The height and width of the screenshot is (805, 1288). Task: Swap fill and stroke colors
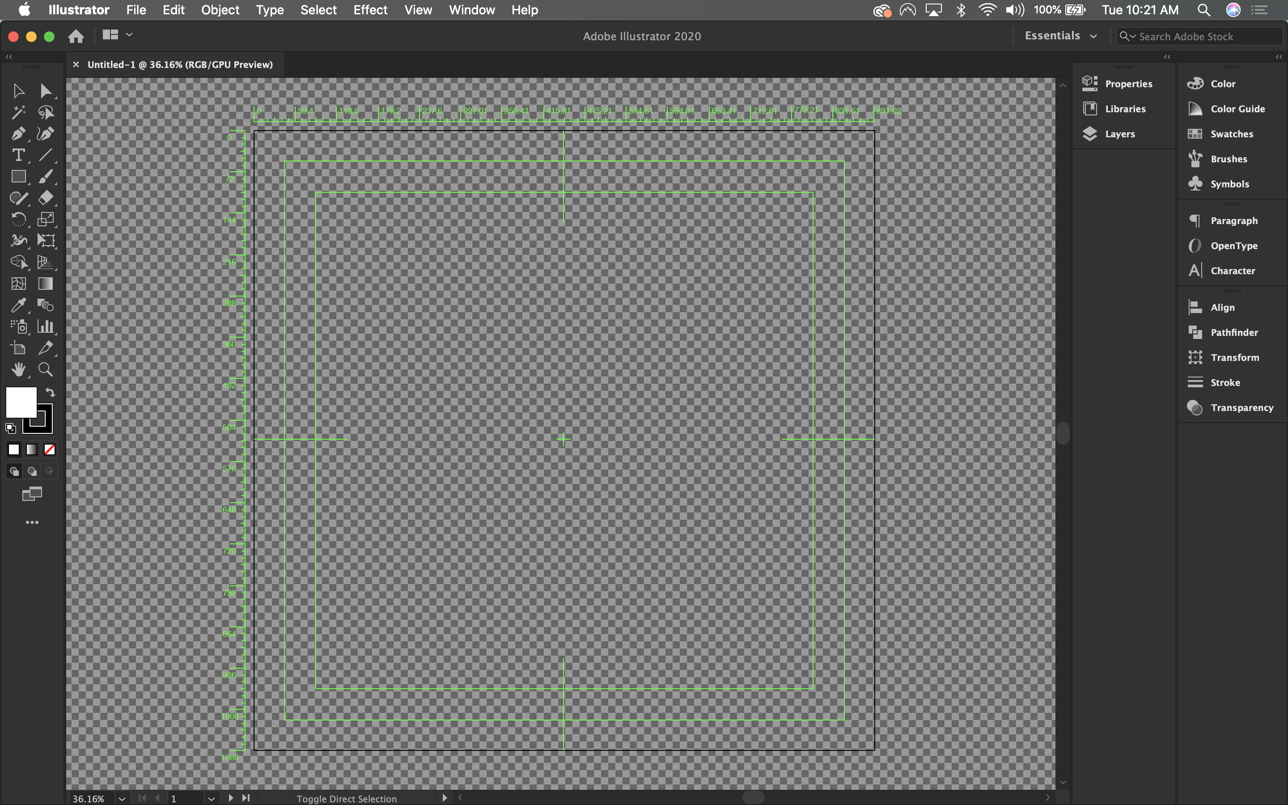click(x=50, y=392)
